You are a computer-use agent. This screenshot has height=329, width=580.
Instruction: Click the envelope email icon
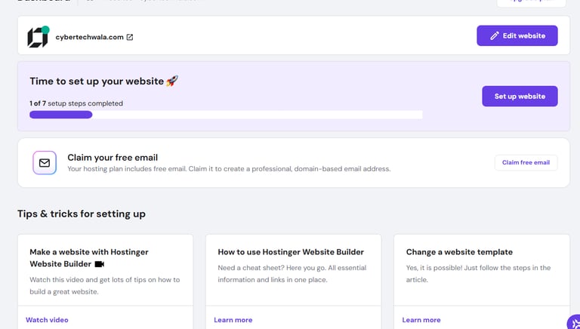point(45,163)
